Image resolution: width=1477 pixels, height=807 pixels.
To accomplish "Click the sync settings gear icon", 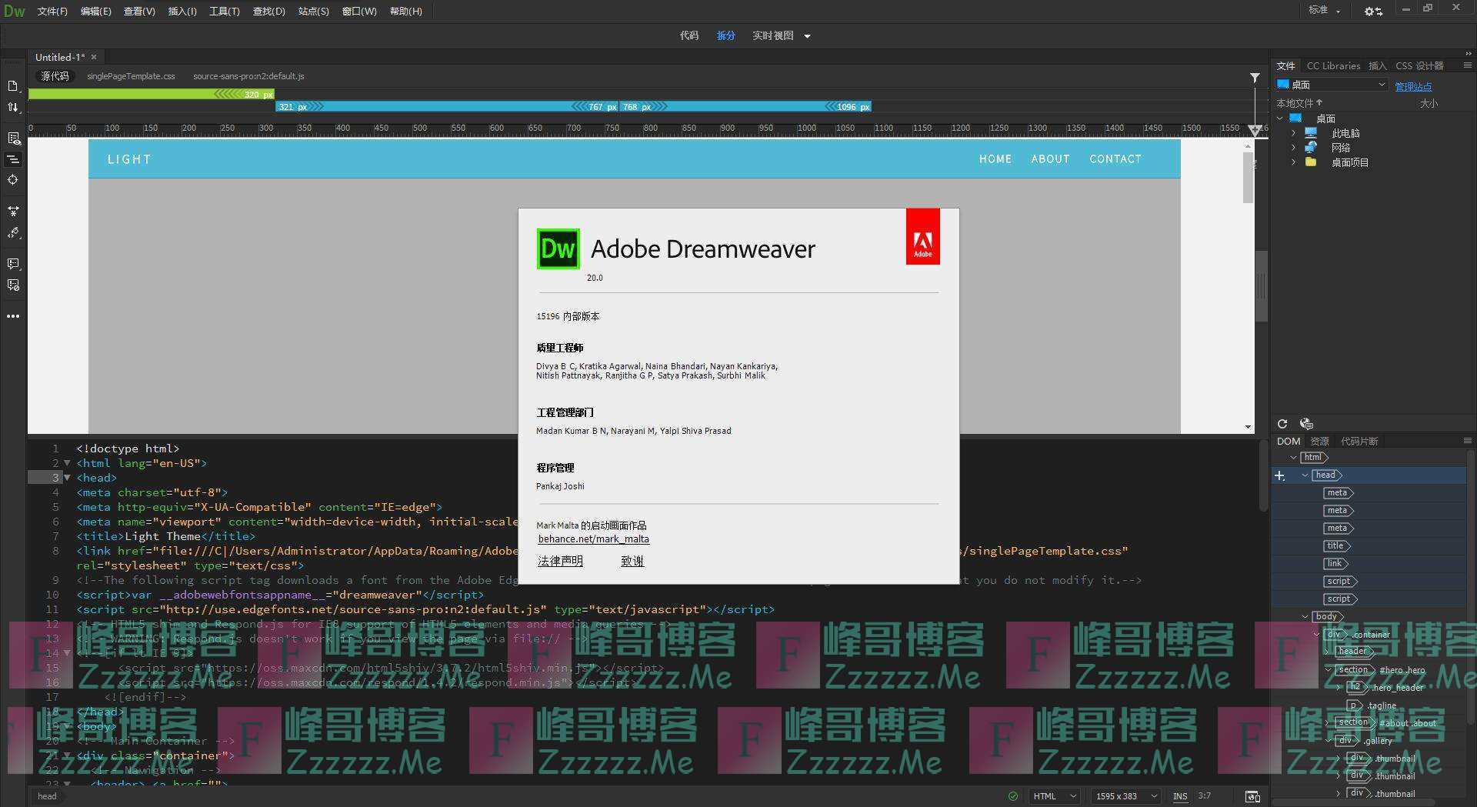I will tap(1373, 11).
